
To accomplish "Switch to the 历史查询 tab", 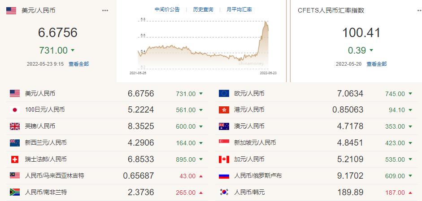I will 203,9.
